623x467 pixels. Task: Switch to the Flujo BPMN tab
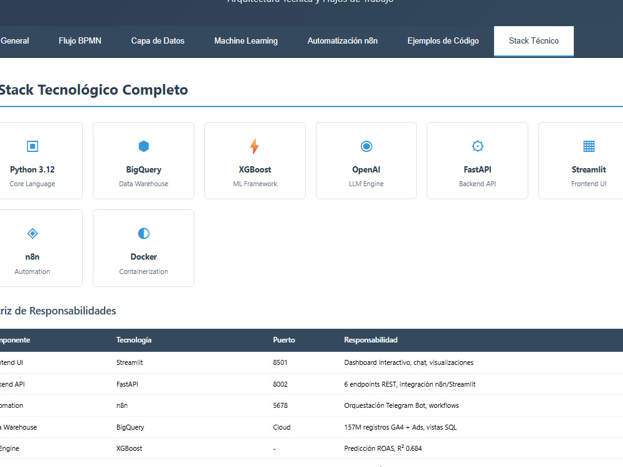pos(80,41)
